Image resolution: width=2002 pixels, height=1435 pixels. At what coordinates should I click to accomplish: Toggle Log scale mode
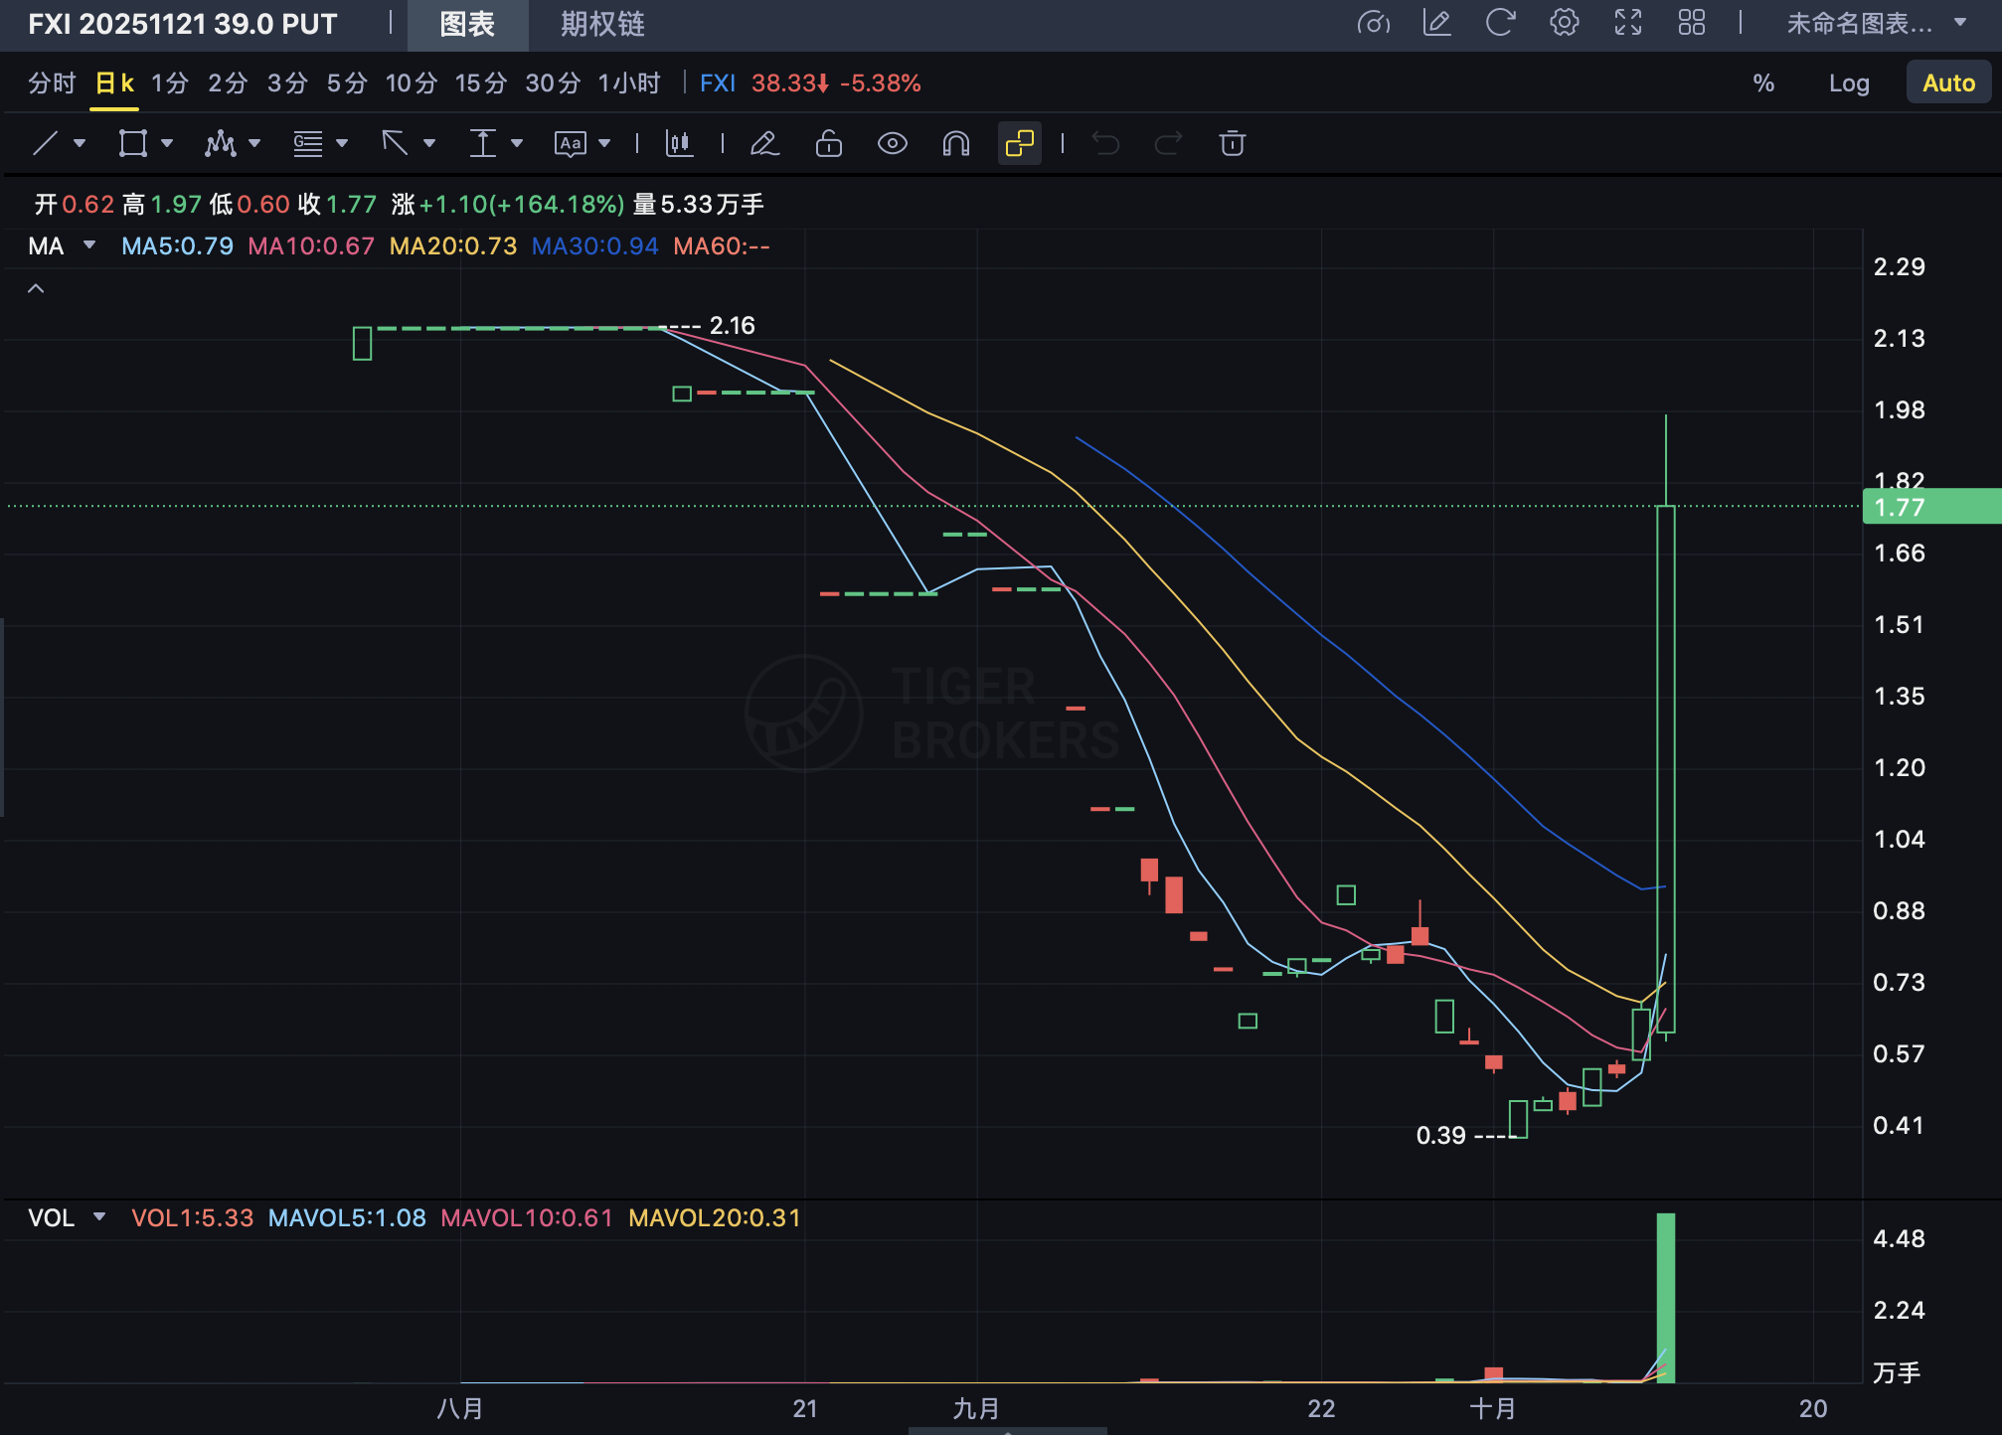click(1848, 83)
